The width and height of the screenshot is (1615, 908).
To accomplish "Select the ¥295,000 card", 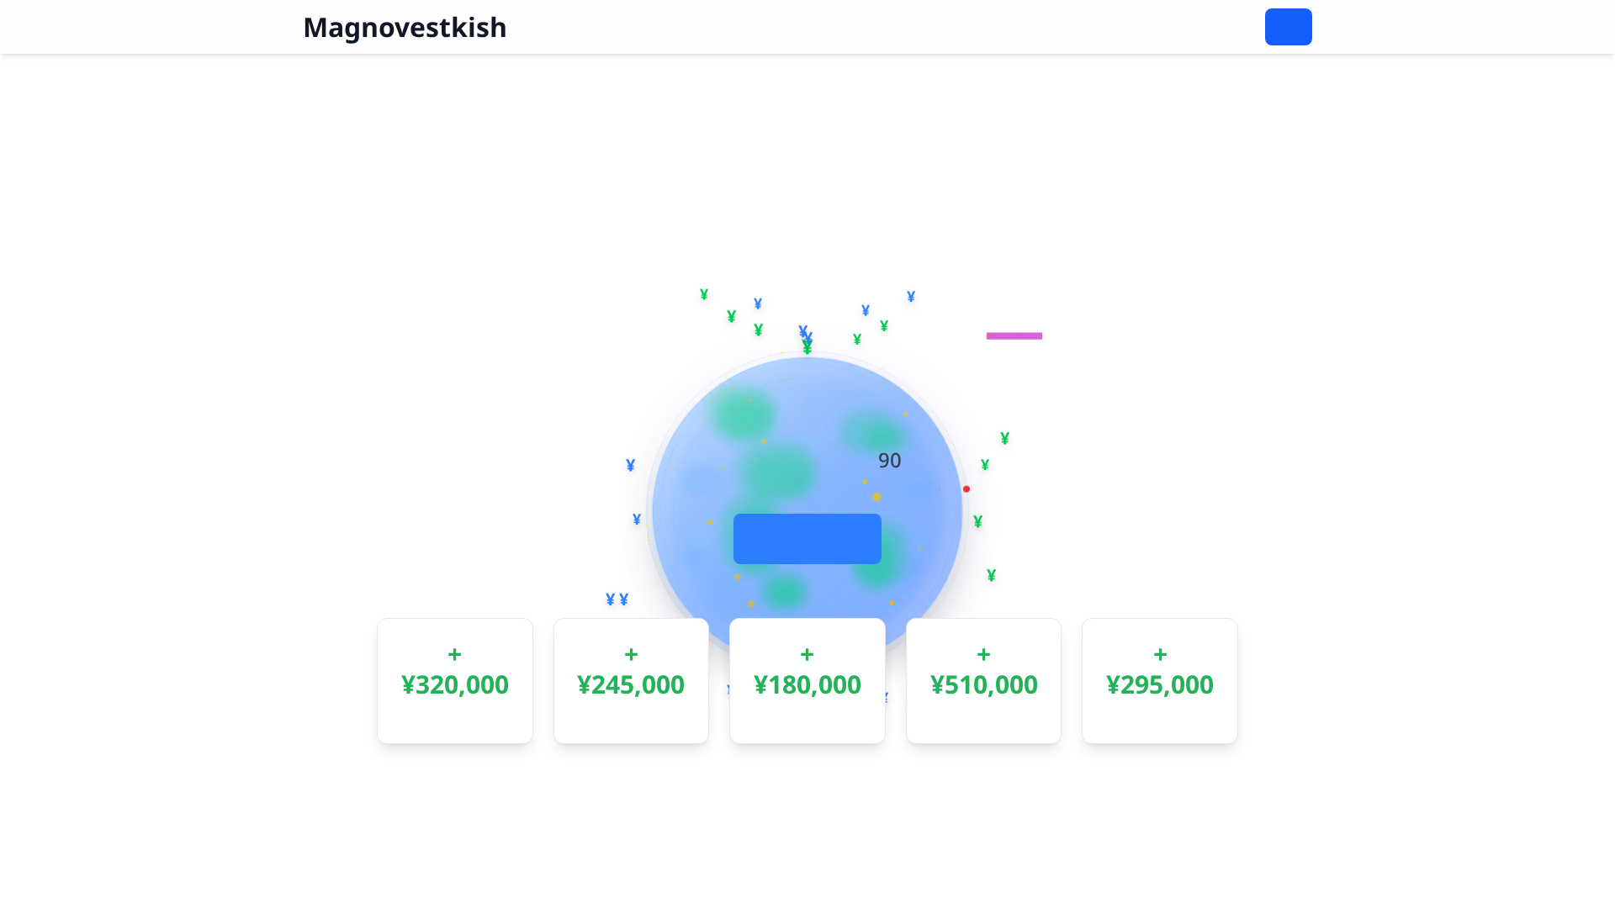I will tap(1159, 680).
